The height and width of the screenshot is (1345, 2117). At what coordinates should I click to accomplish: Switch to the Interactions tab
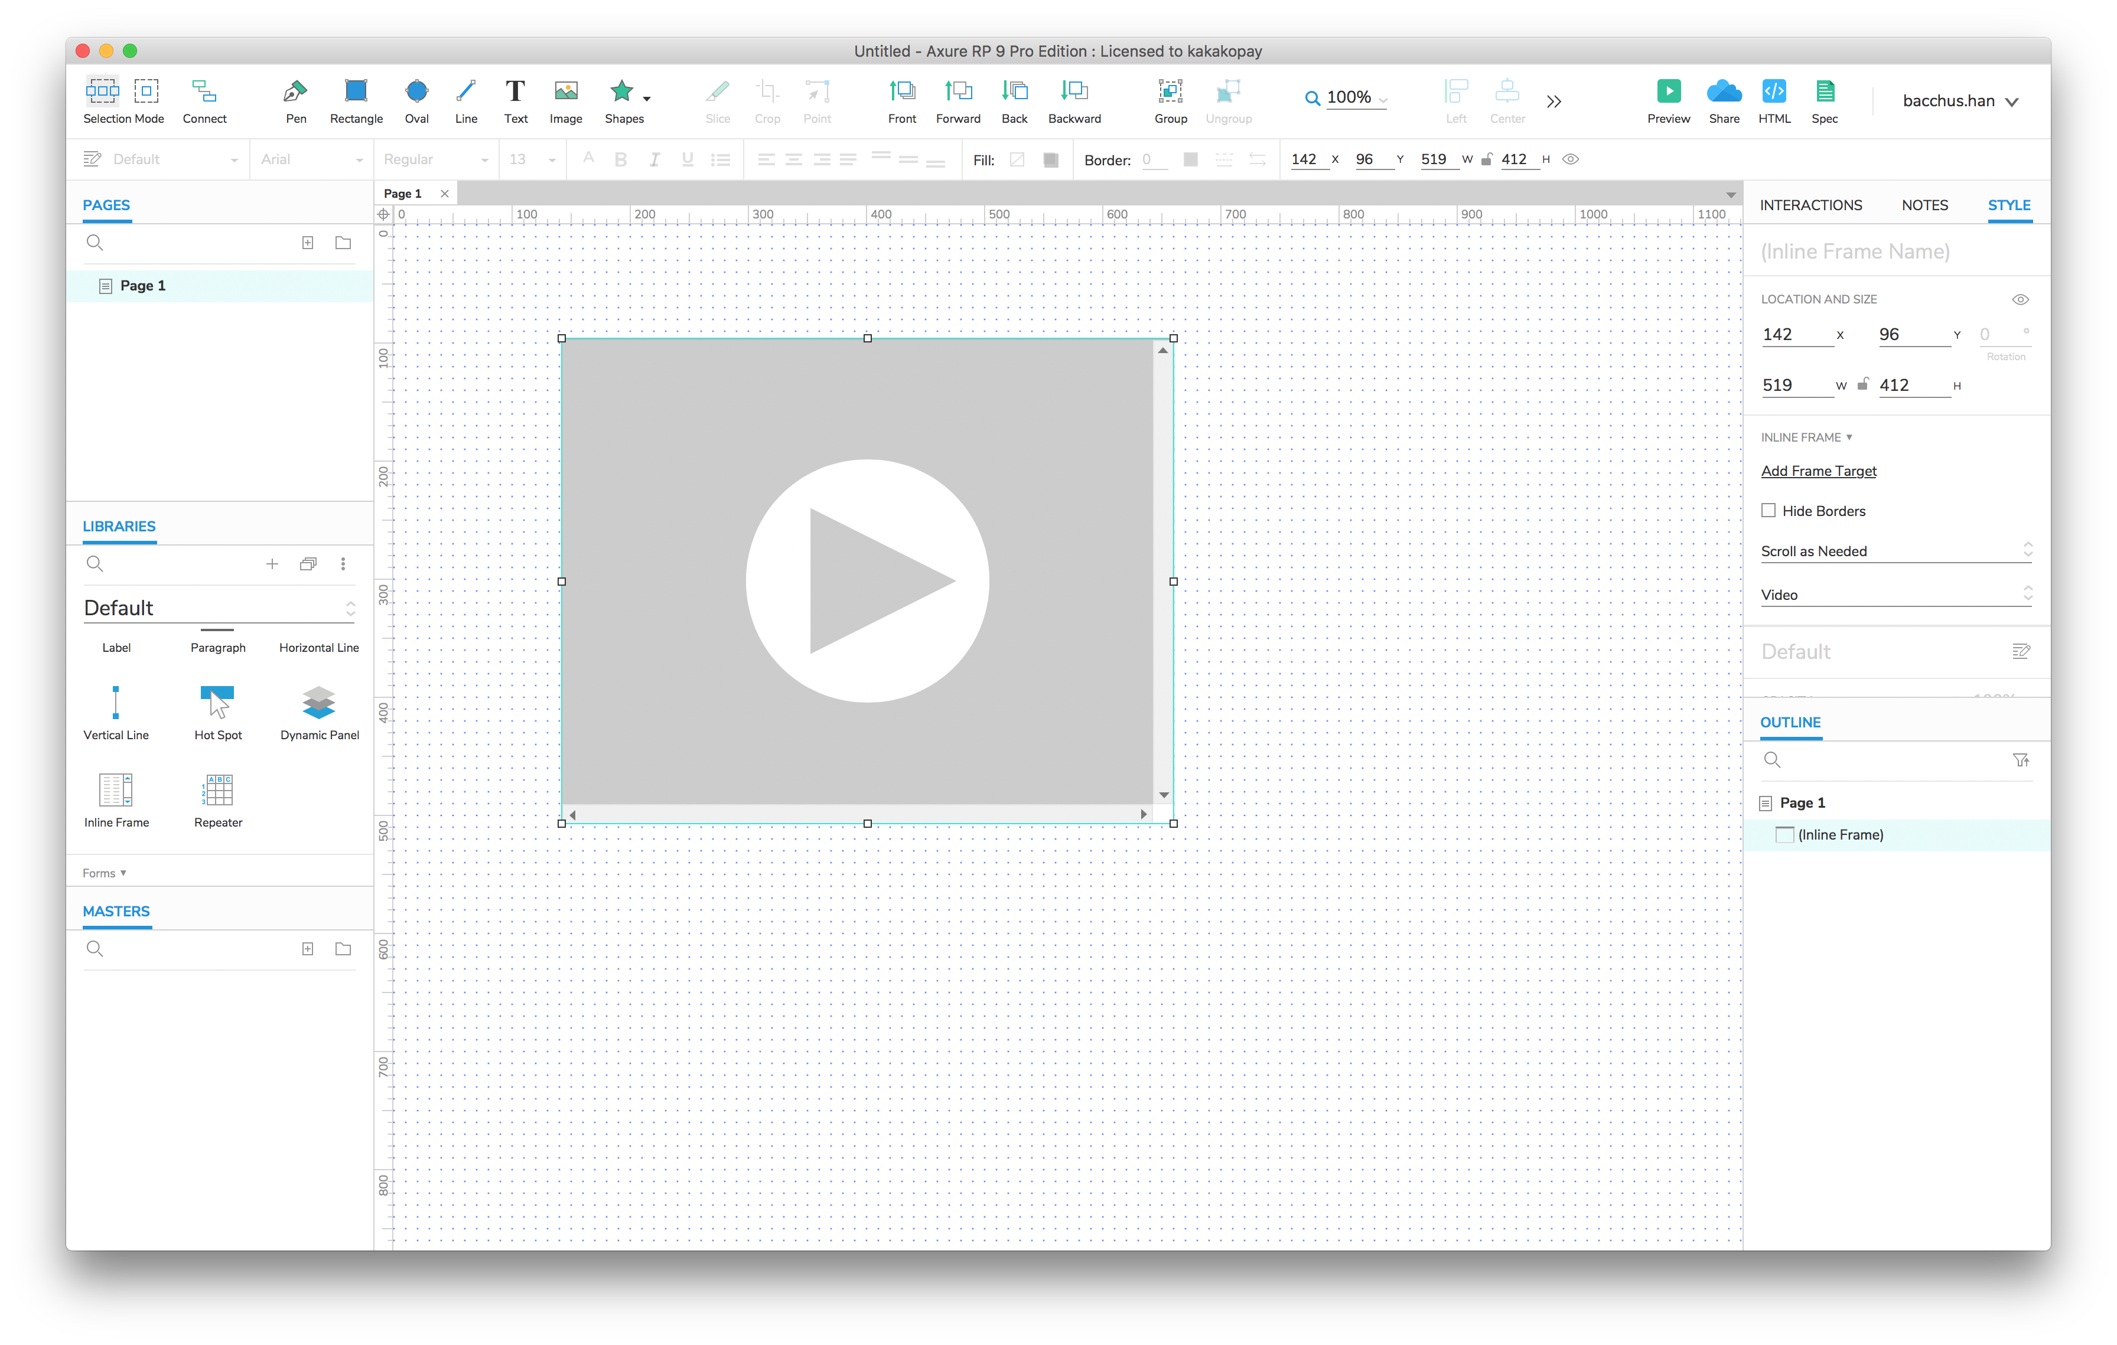tap(1810, 205)
